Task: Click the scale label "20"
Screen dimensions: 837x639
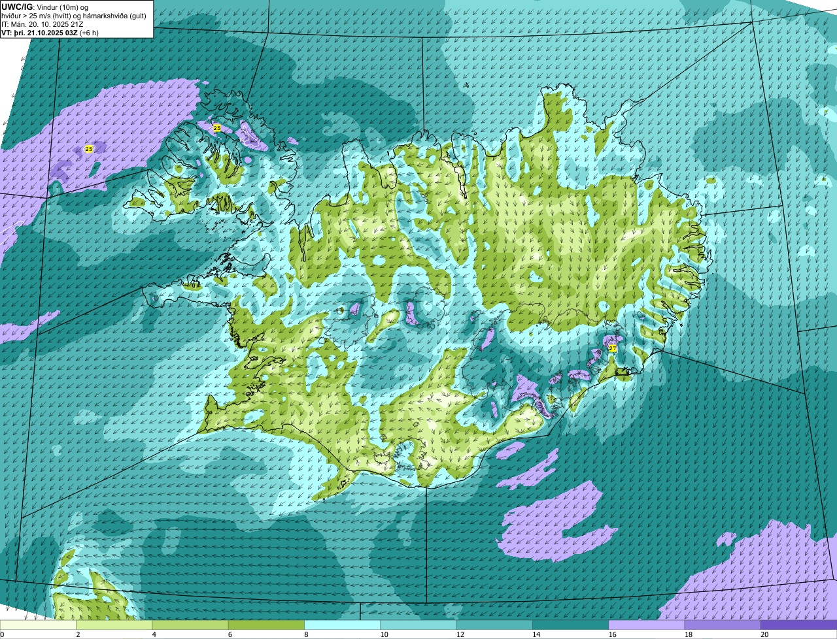Action: [764, 634]
